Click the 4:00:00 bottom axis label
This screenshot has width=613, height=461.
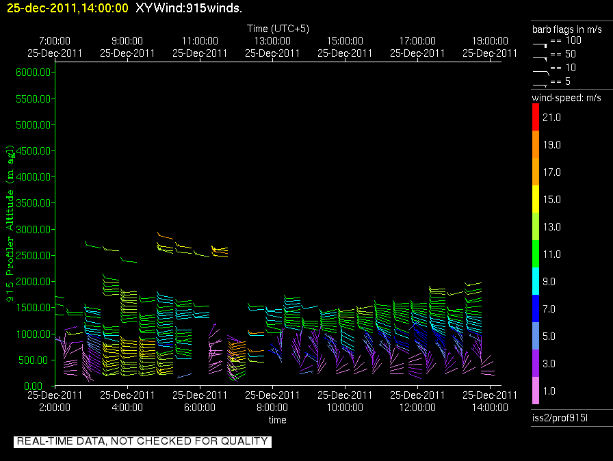pos(127,408)
